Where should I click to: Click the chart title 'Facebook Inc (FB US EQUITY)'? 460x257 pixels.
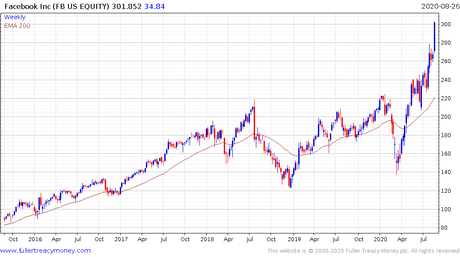coord(57,6)
